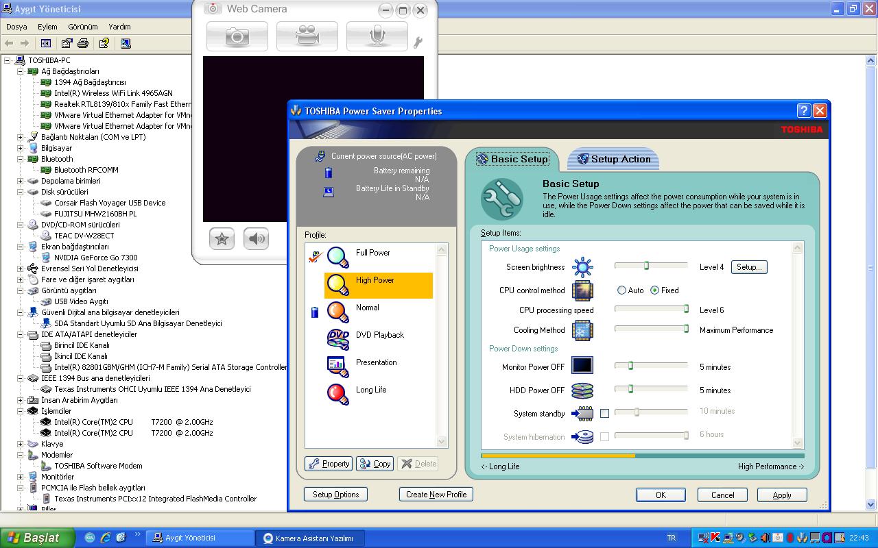Click the HDD Power OFF disk icon
Screen dimensions: 878x548
(x=582, y=390)
